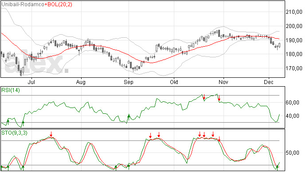Click the Aug month label
The width and height of the screenshot is (306, 172).
pos(81,82)
